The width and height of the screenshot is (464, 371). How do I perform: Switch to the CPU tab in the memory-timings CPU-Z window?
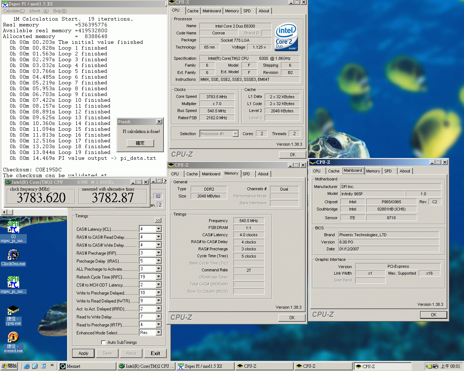[x=175, y=174]
